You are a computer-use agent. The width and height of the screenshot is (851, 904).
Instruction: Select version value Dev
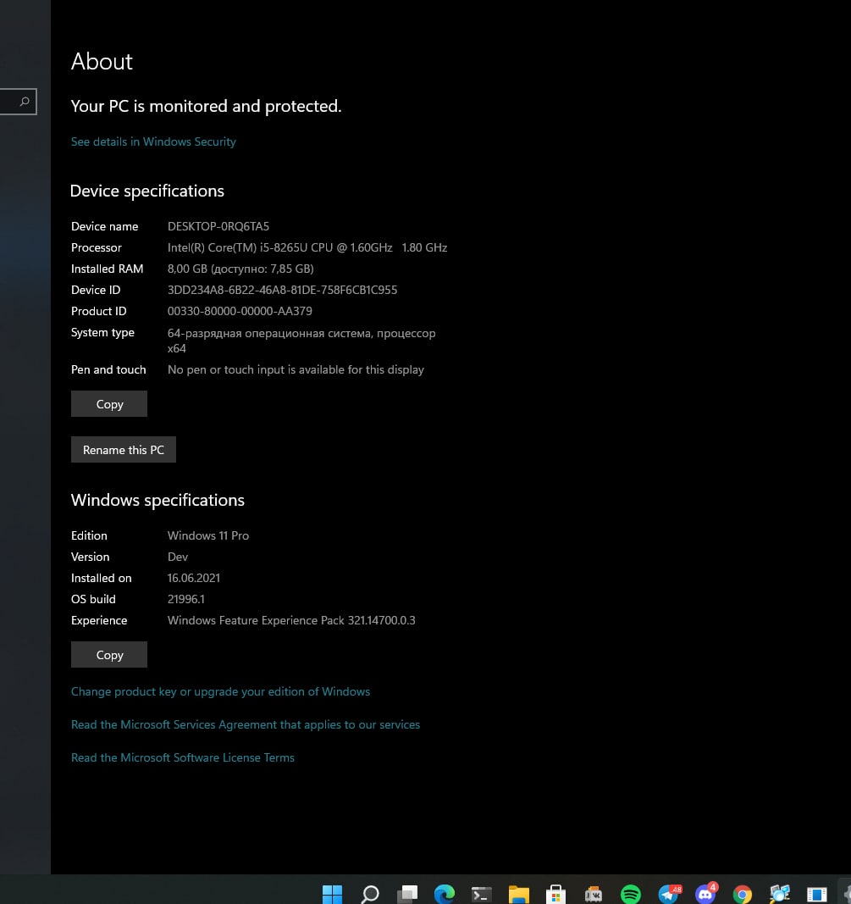tap(178, 557)
